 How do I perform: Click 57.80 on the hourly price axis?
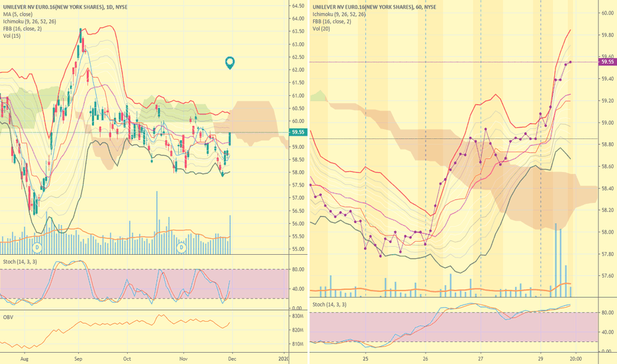[608, 254]
